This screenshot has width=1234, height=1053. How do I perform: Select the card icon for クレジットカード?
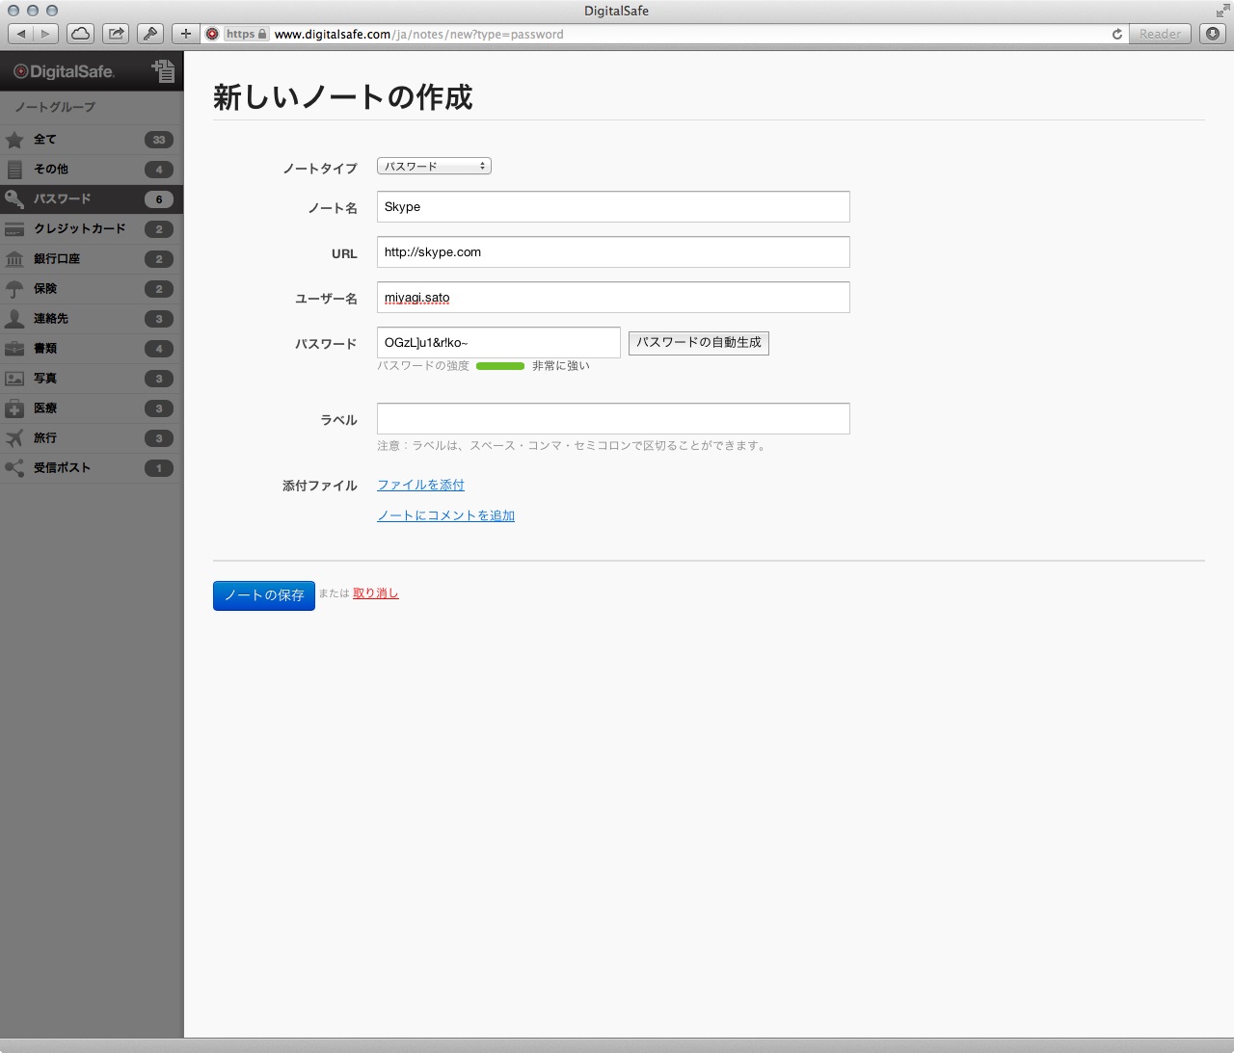14,229
